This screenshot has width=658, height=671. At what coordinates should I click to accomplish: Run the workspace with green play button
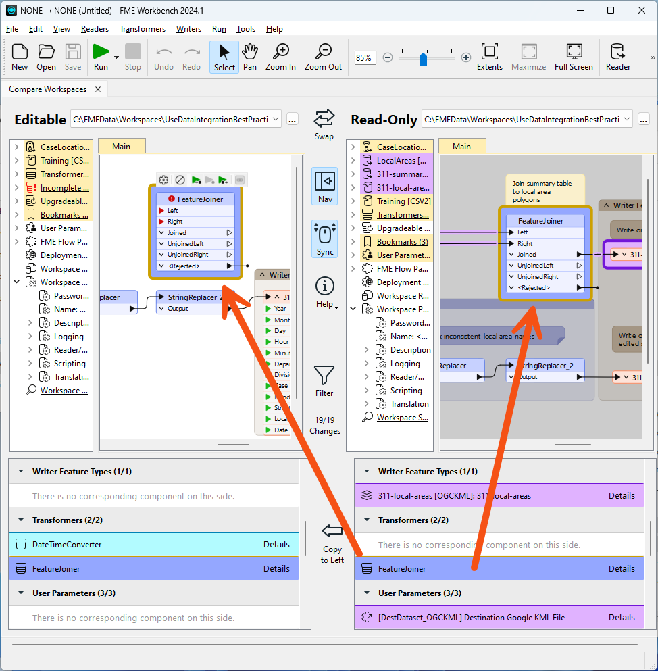point(101,53)
